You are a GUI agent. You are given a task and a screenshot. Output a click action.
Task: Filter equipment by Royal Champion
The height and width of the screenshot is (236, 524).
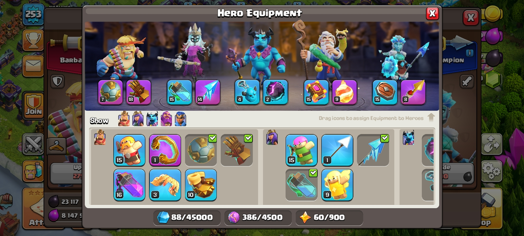point(180,119)
